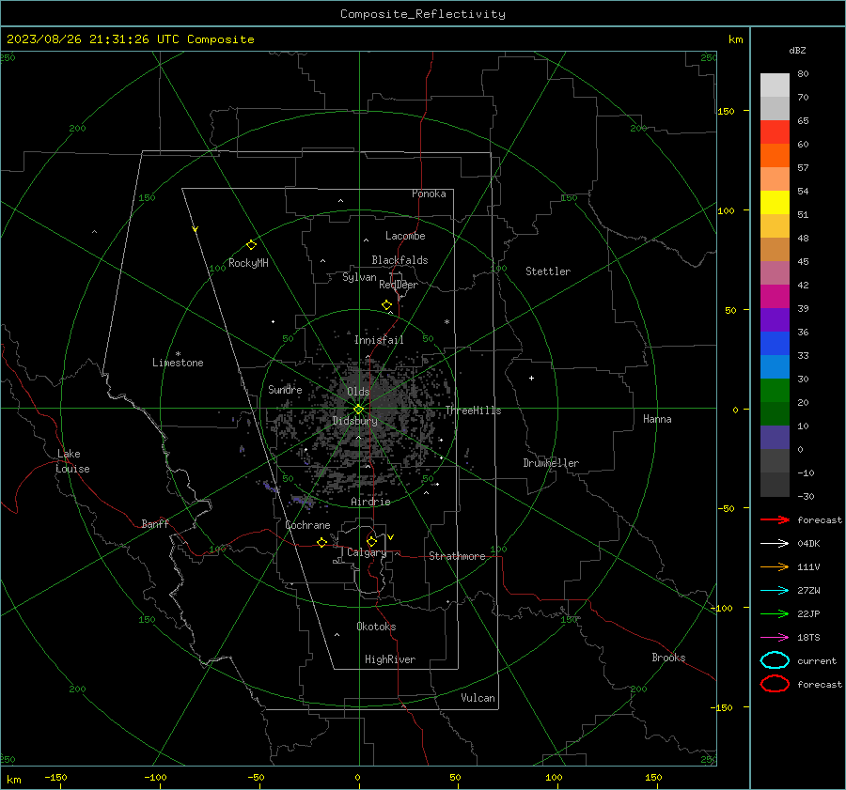
Task: Select the purple 36-39 dBZ color swatch
Action: [x=775, y=320]
